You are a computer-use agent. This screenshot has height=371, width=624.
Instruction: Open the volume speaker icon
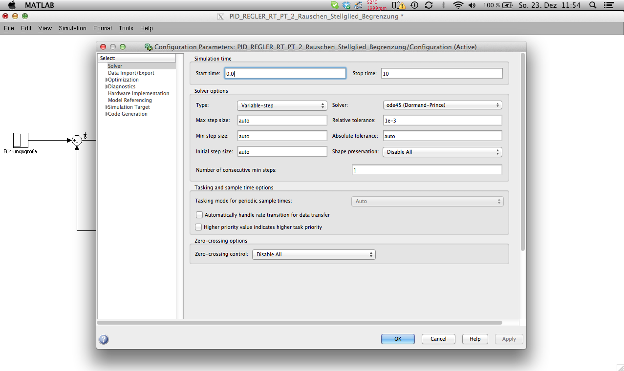472,5
